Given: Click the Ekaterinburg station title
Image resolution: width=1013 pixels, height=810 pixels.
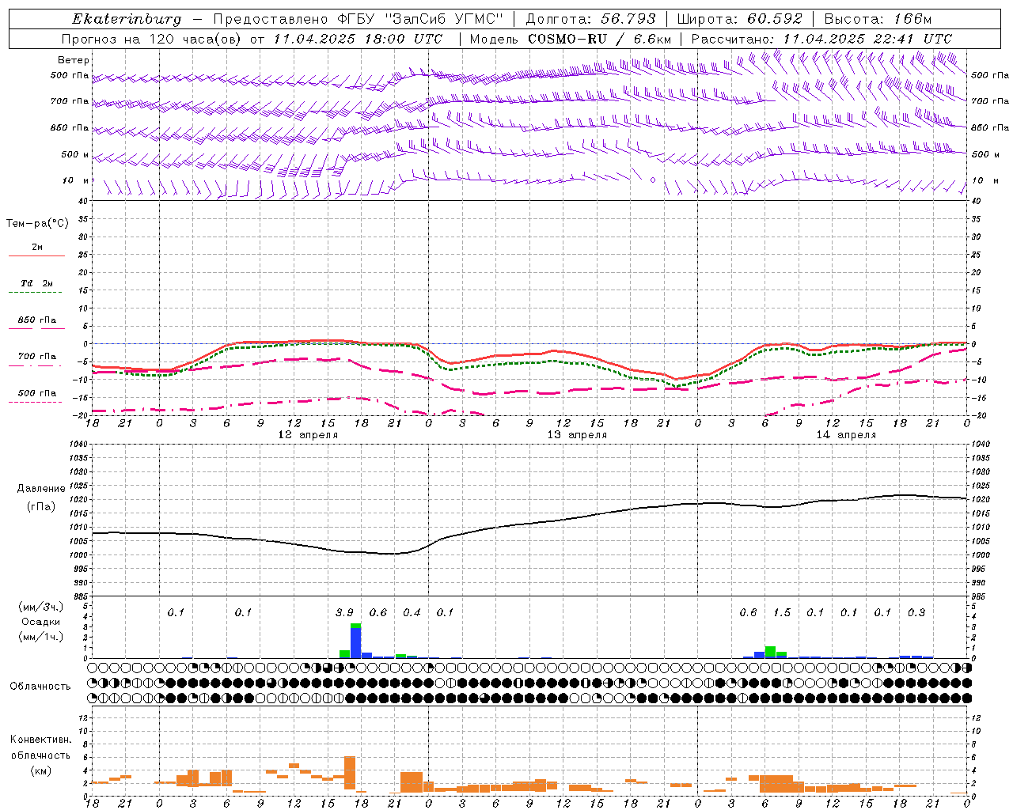Looking at the screenshot, I should pyautogui.click(x=127, y=19).
